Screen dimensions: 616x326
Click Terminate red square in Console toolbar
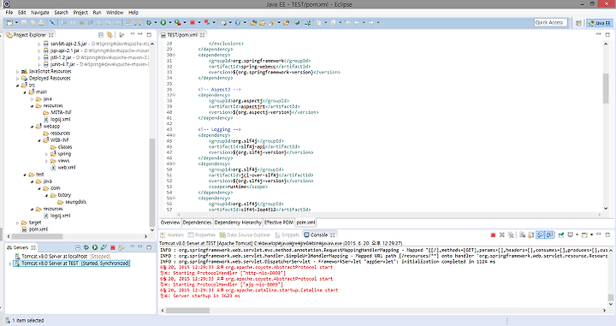coord(493,235)
